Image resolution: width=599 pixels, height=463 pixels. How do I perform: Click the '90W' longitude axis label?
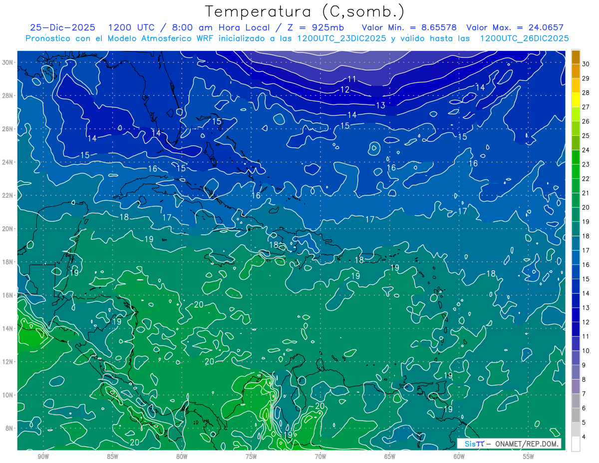(43, 457)
